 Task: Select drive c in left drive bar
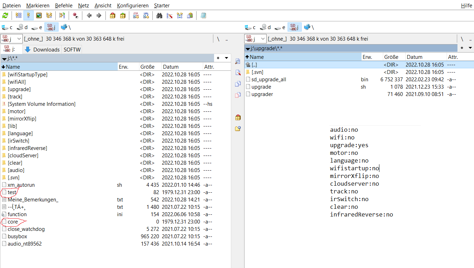(x=7, y=27)
